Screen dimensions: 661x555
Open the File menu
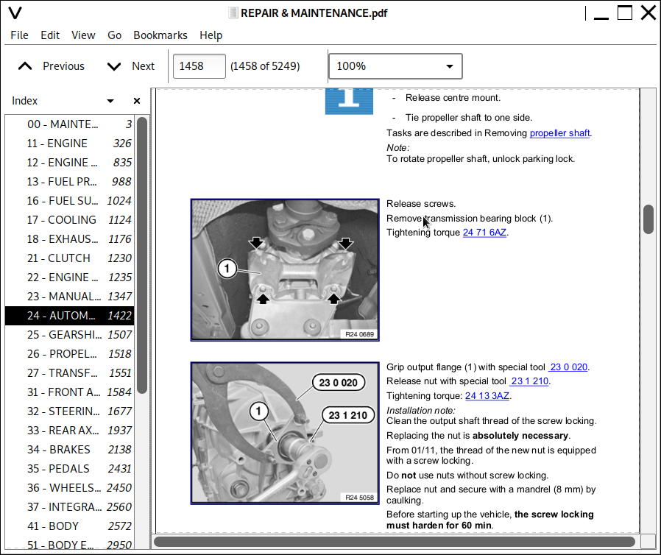(19, 35)
